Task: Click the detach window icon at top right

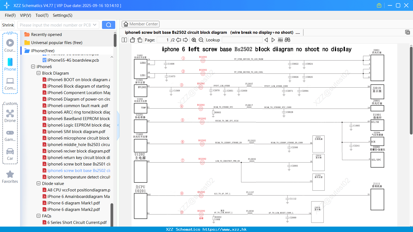Action: click(x=408, y=32)
